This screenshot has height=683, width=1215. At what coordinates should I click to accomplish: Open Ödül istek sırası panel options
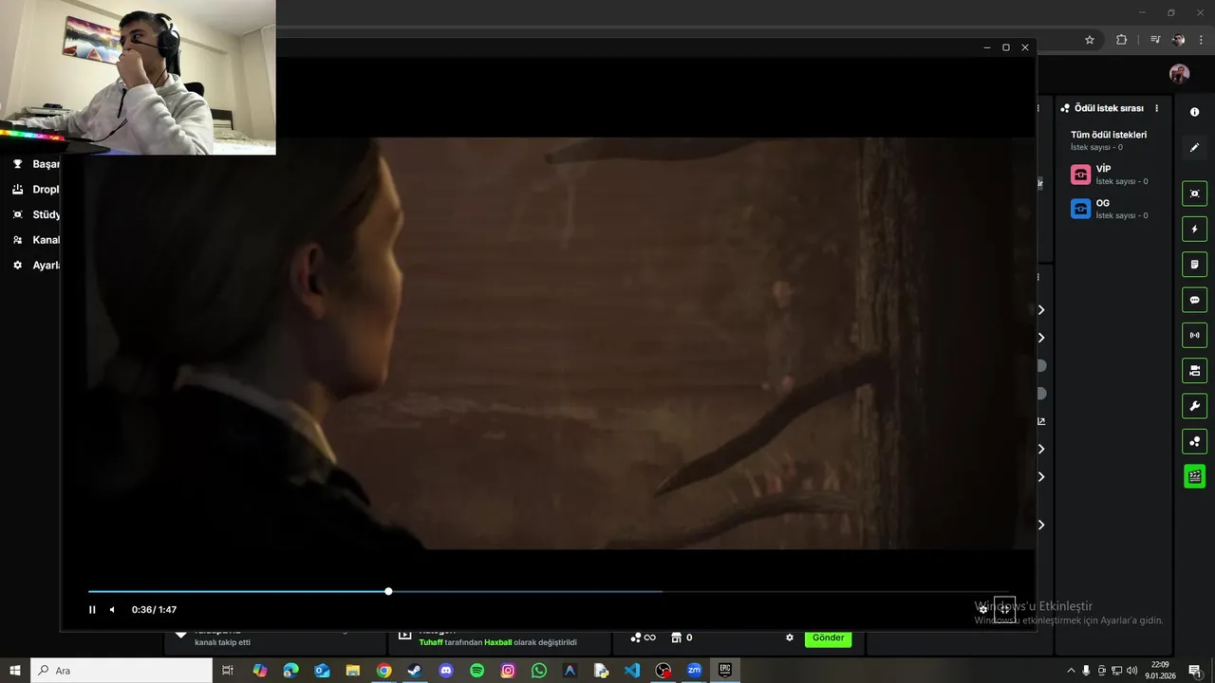pyautogui.click(x=1156, y=108)
